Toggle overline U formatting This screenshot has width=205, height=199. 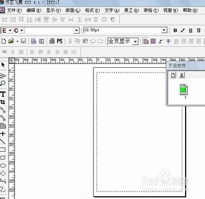(199, 31)
